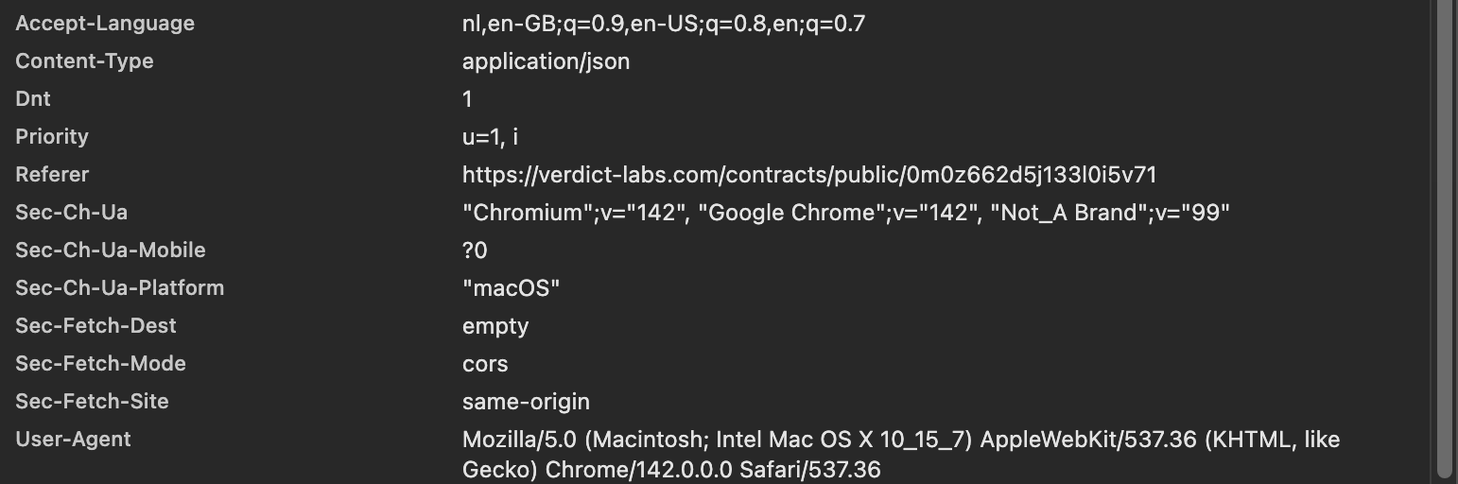The height and width of the screenshot is (484, 1458).
Task: Click the Sec-Ch-Ua-Platform header name
Action: [x=119, y=288]
